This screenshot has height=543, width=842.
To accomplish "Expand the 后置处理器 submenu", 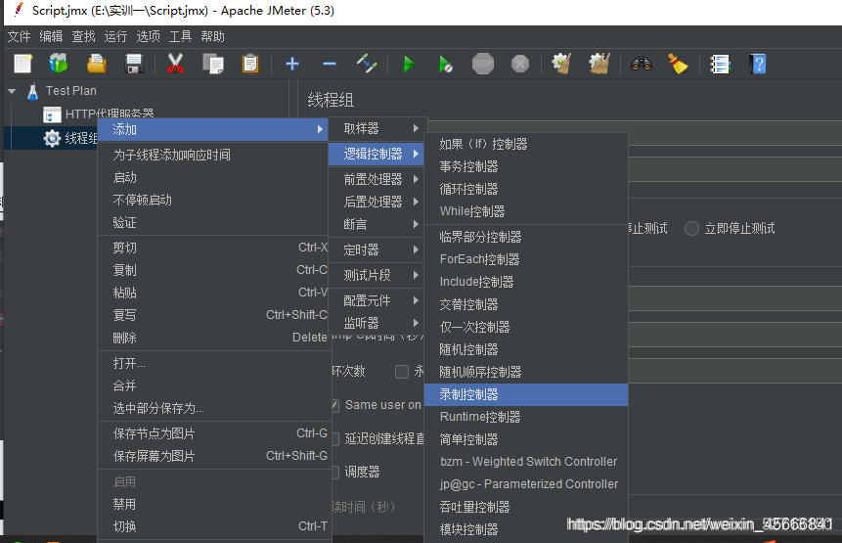I will (377, 202).
